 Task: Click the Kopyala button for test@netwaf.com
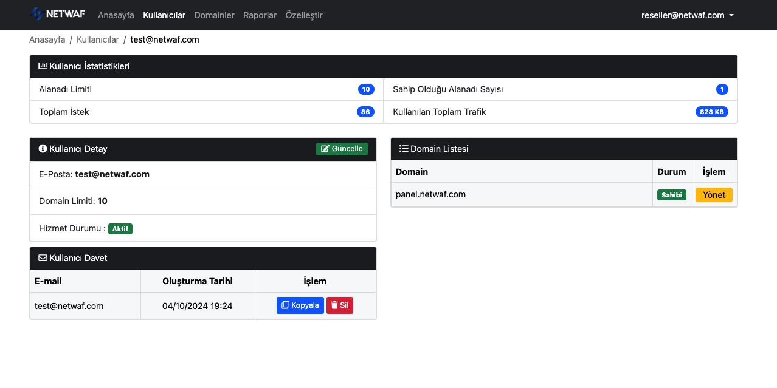tap(300, 305)
